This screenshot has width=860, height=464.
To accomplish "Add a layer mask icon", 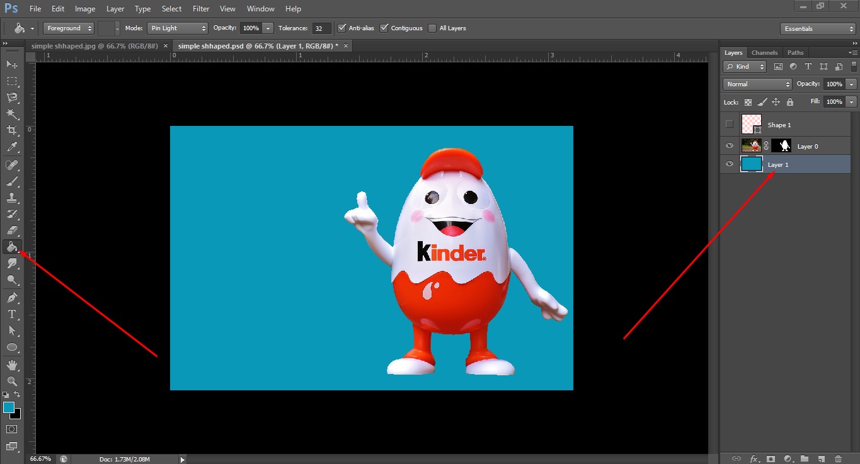I will [x=770, y=459].
